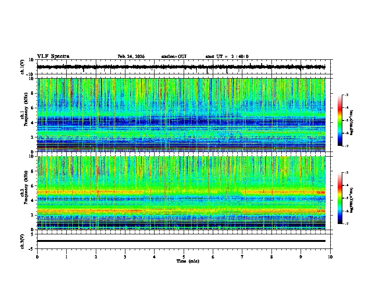Screen dimensions: 372x288
Task: Click the "ch.3(V)" axis label
Action: click(23, 241)
